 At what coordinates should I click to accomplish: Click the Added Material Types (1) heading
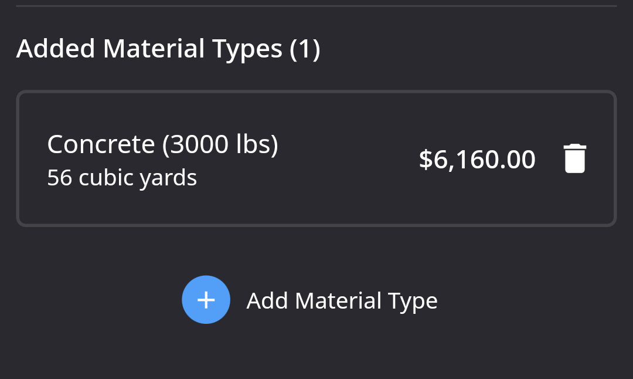168,49
